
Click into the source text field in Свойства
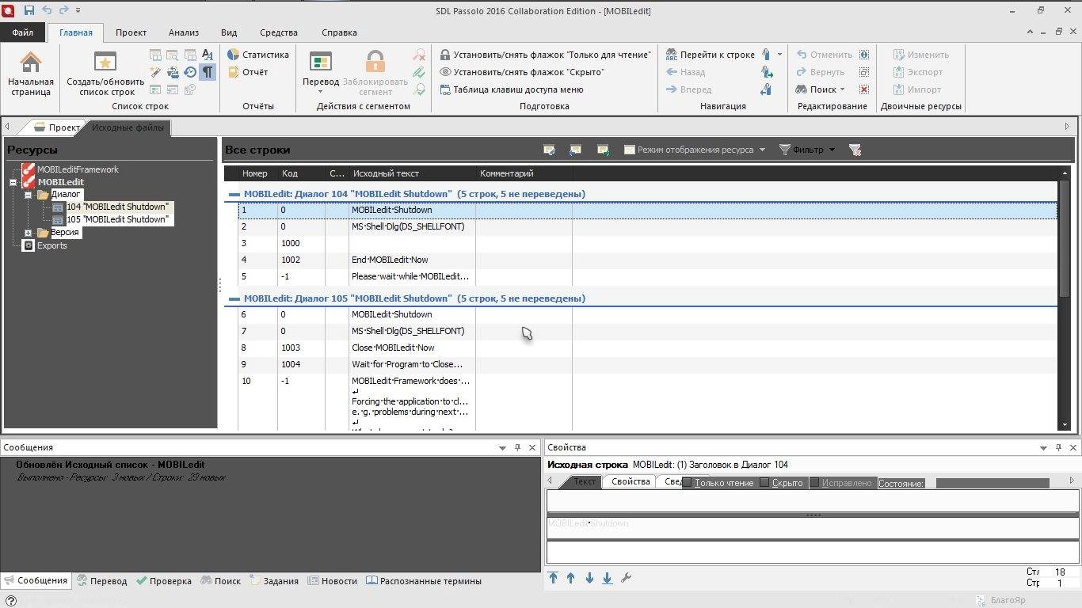click(813, 528)
